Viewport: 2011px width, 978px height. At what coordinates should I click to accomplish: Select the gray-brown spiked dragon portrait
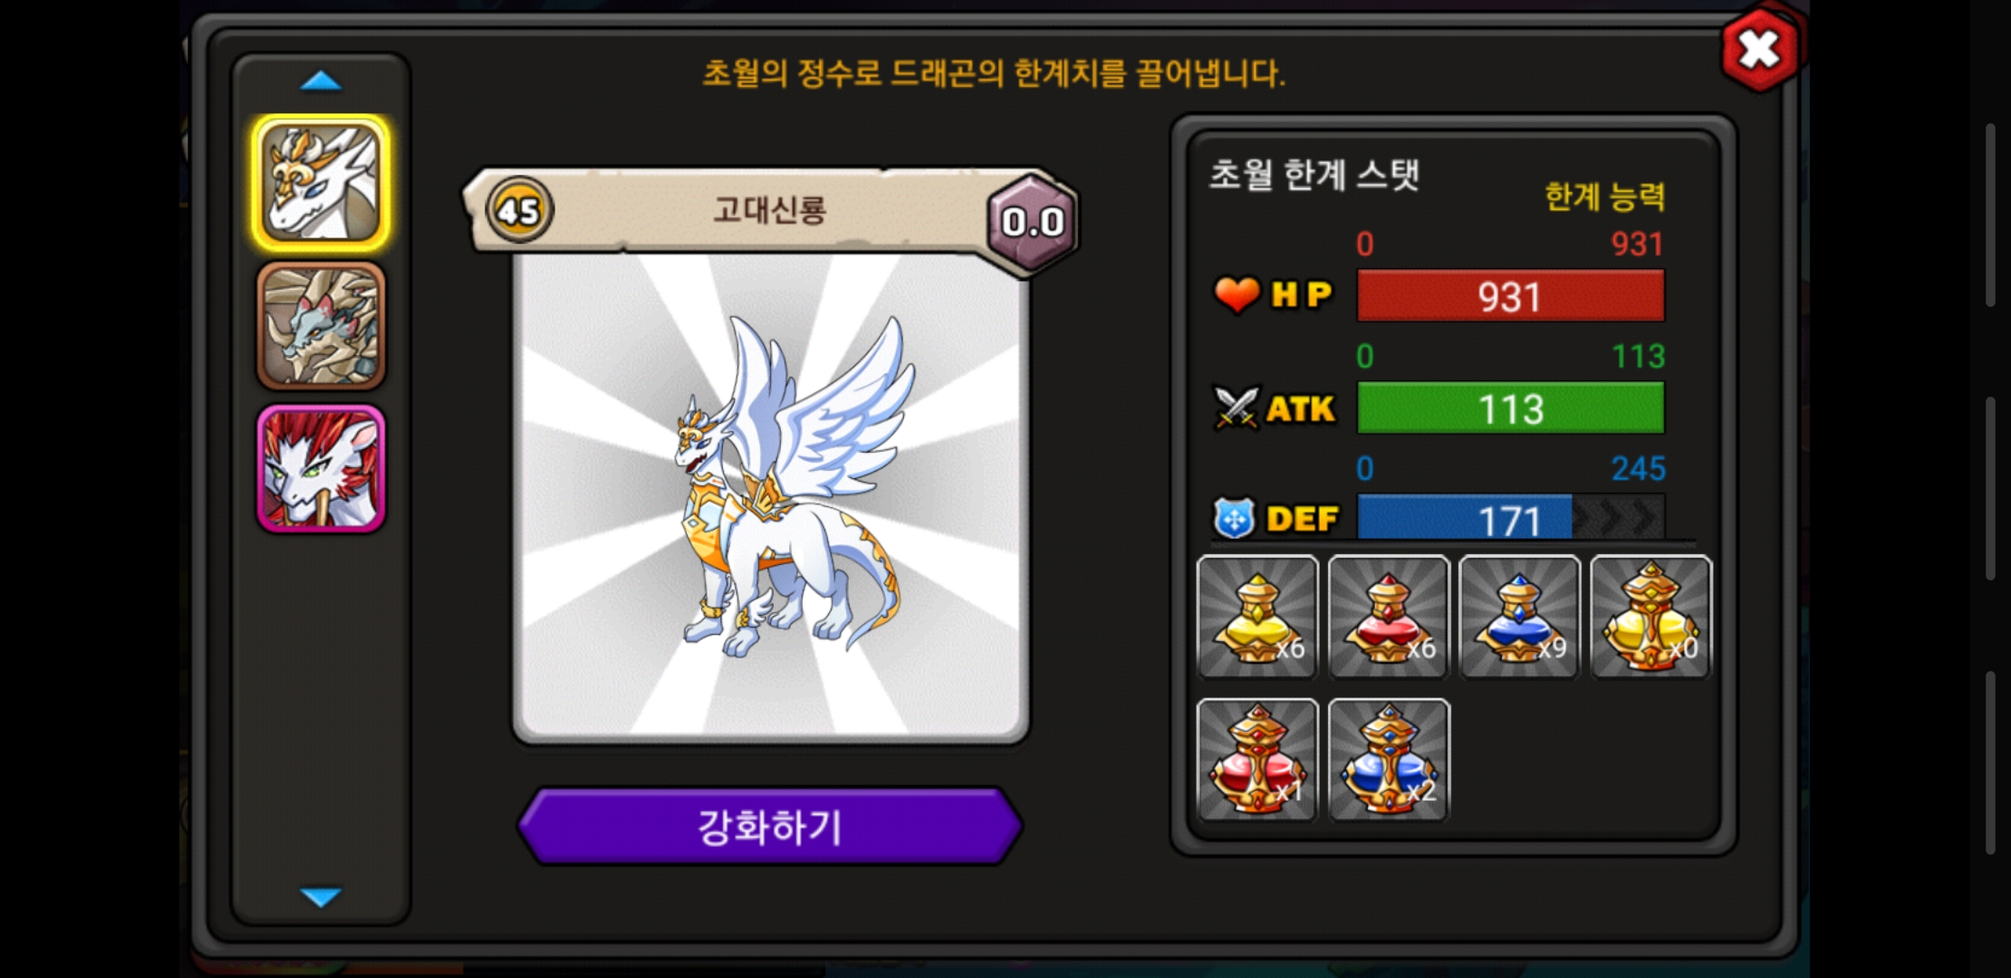(322, 326)
